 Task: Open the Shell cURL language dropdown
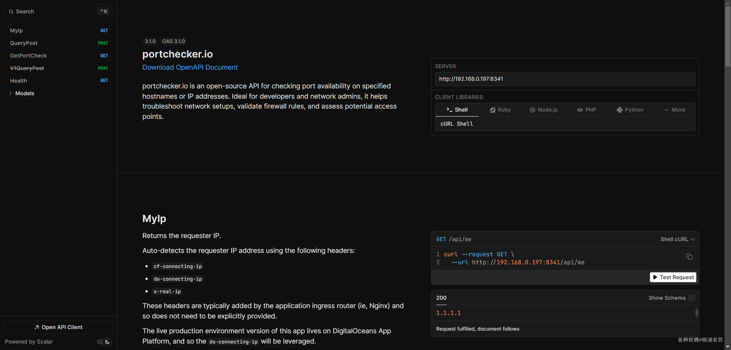[677, 239]
